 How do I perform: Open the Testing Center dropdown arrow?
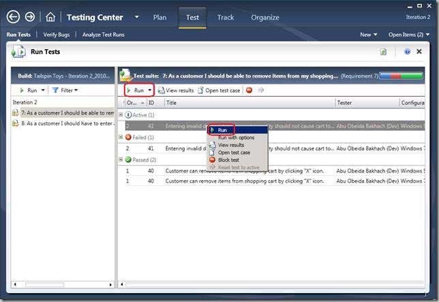tap(136, 17)
